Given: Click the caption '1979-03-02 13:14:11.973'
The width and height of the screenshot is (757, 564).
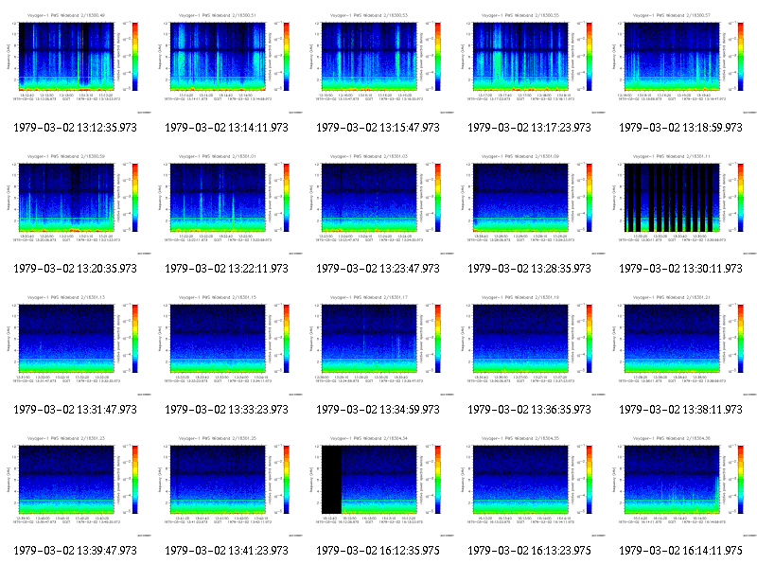Looking at the screenshot, I should click(x=226, y=128).
